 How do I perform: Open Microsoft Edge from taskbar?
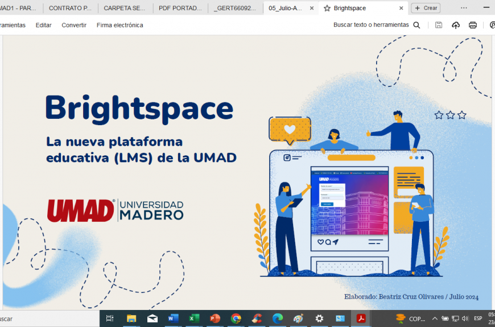coord(278,318)
